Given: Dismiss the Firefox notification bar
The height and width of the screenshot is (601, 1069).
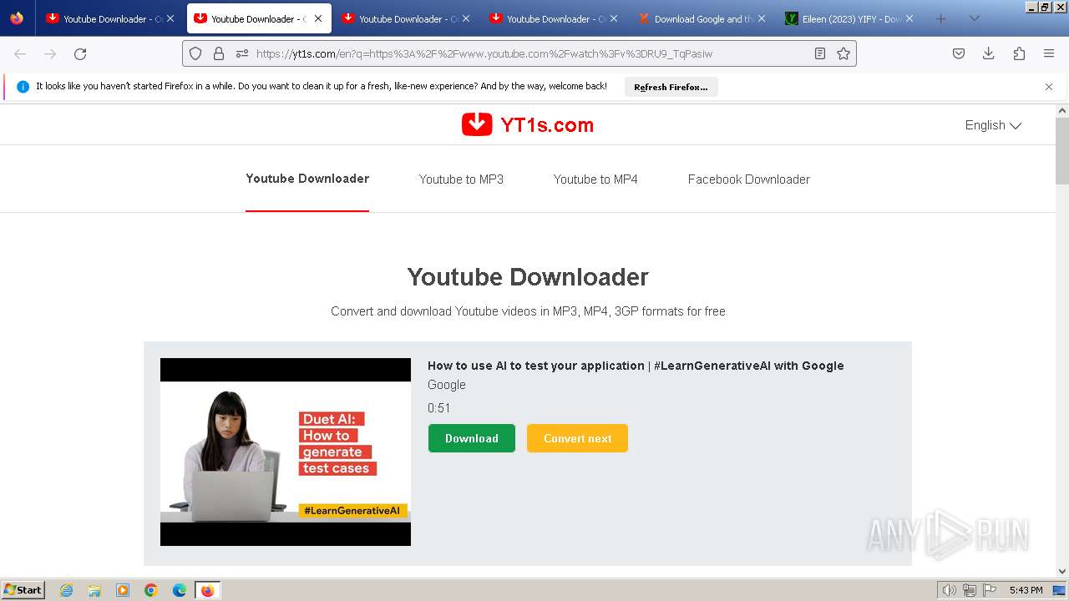Looking at the screenshot, I should (x=1049, y=87).
